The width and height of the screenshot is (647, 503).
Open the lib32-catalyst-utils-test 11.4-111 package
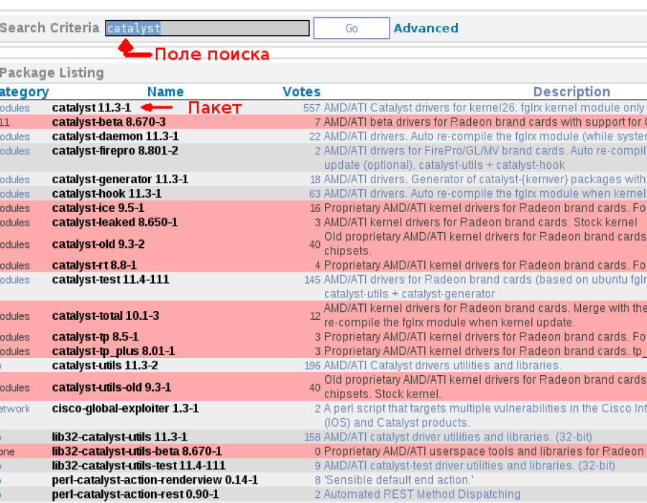[139, 466]
